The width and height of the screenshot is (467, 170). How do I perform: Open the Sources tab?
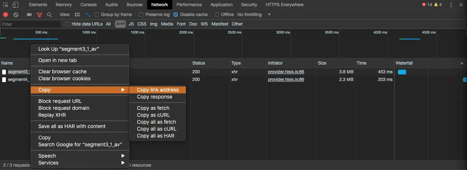point(134,5)
